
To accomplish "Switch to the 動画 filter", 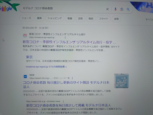I will pos(70,18).
